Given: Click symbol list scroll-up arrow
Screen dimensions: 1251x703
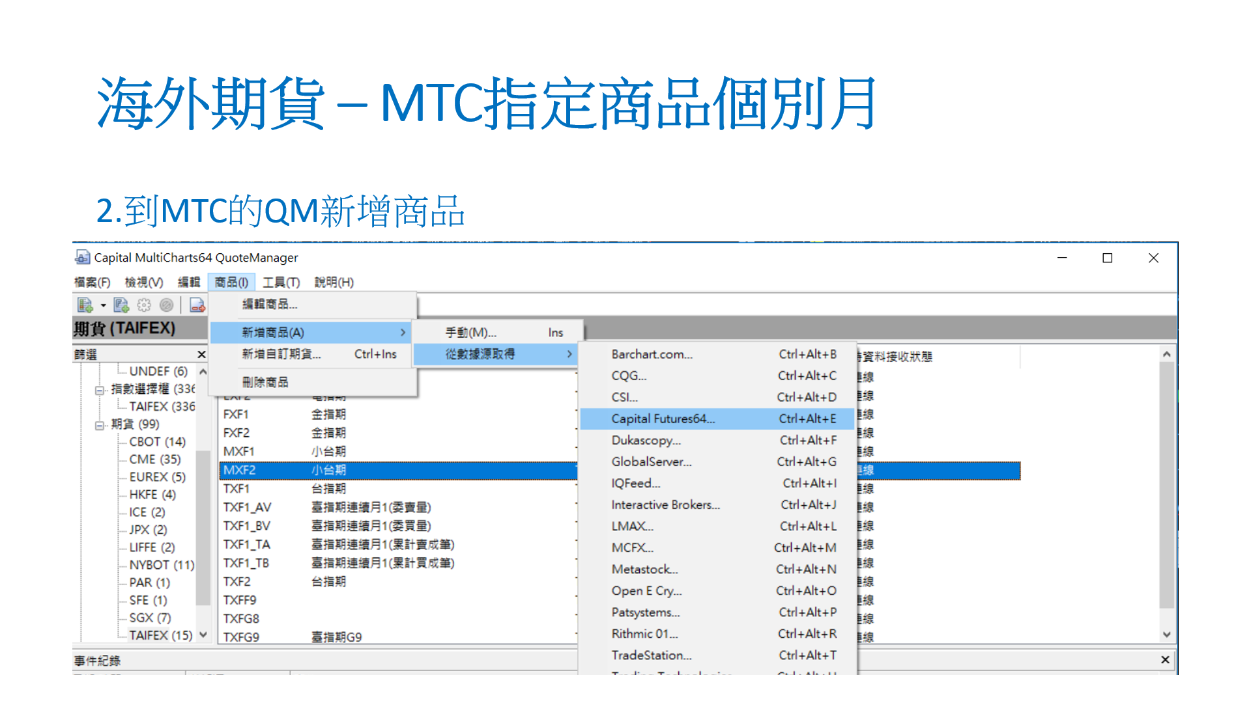Looking at the screenshot, I should (1166, 354).
